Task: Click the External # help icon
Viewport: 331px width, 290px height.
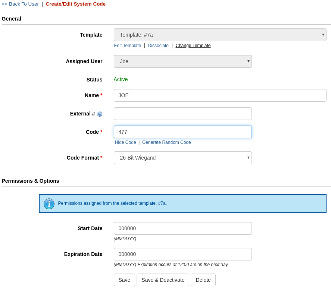Action: point(100,114)
